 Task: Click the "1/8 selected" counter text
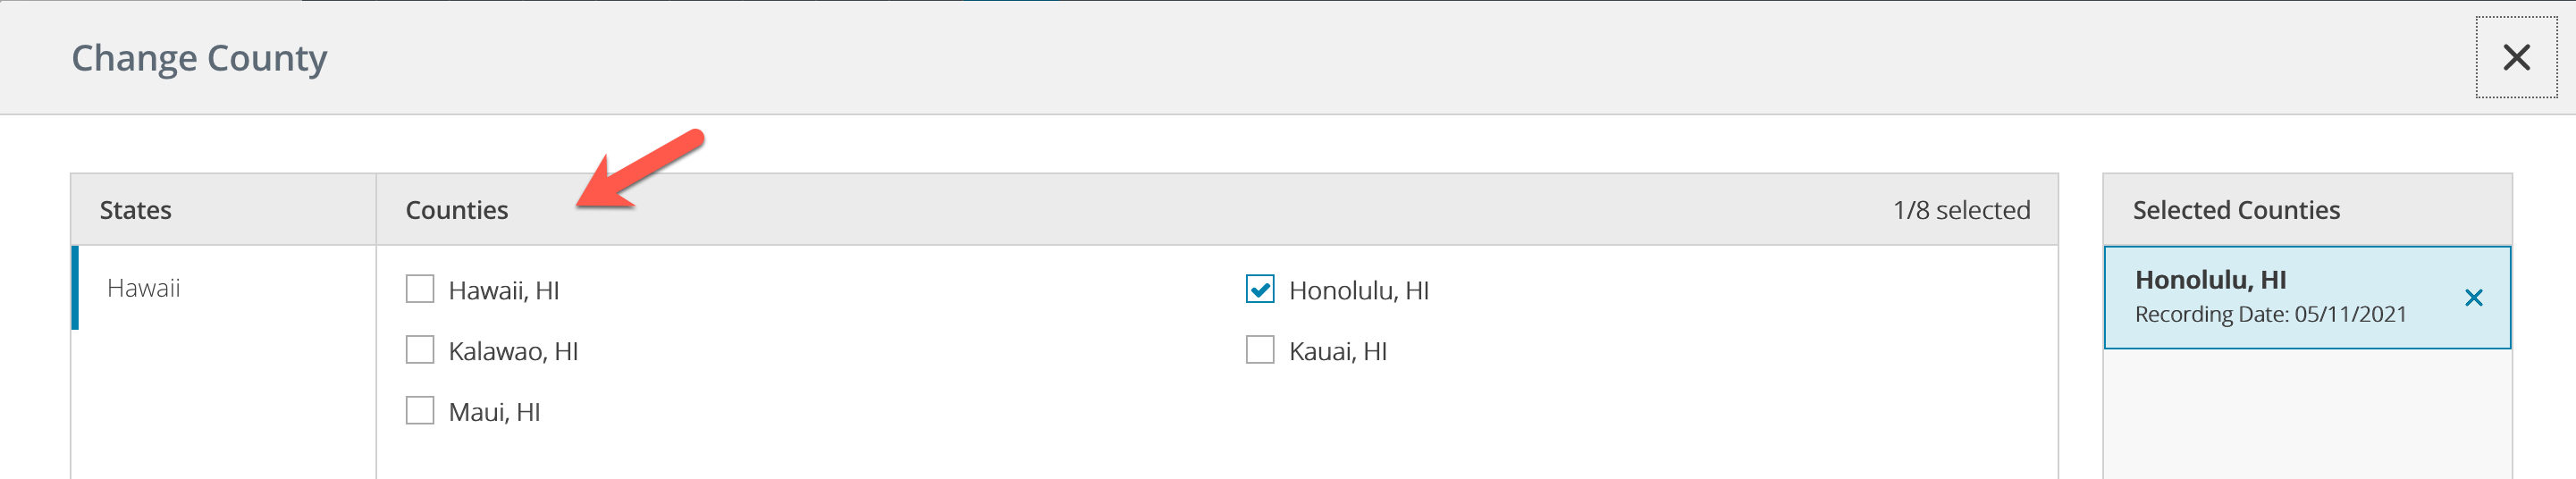click(x=1960, y=210)
